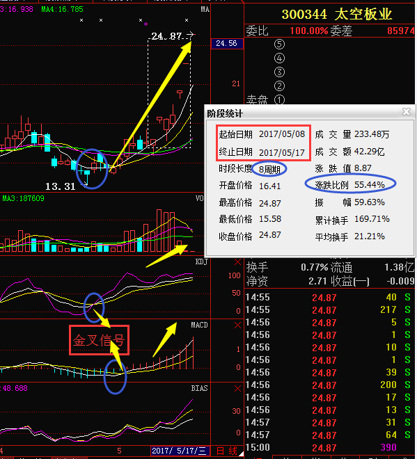417x459 pixels.
Task: Open the MA indicator label menu
Action: pyautogui.click(x=205, y=10)
